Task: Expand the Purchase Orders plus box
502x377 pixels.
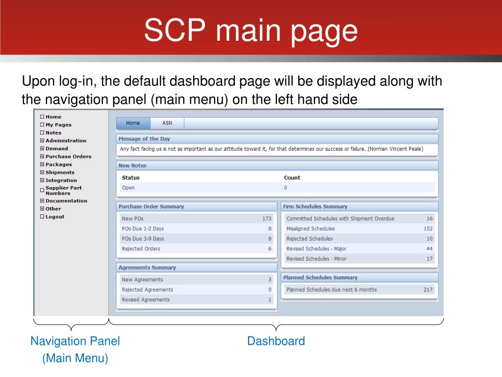Action: pyautogui.click(x=42, y=157)
